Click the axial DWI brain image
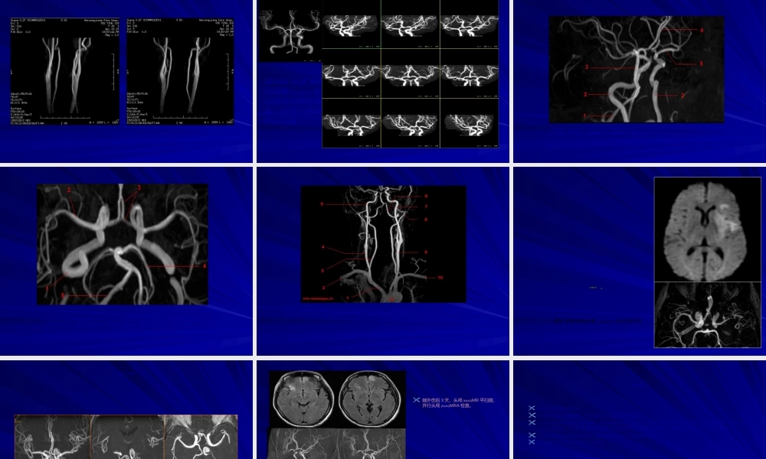This screenshot has height=459, width=766. tap(707, 229)
